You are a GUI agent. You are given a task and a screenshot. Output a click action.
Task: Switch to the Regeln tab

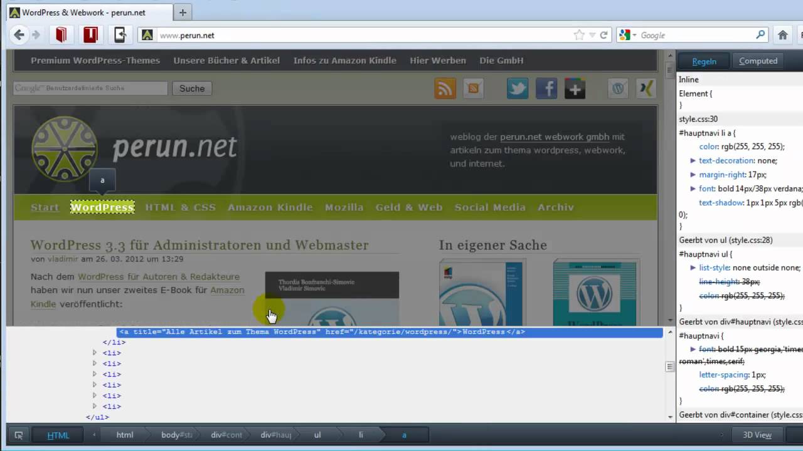(x=704, y=61)
